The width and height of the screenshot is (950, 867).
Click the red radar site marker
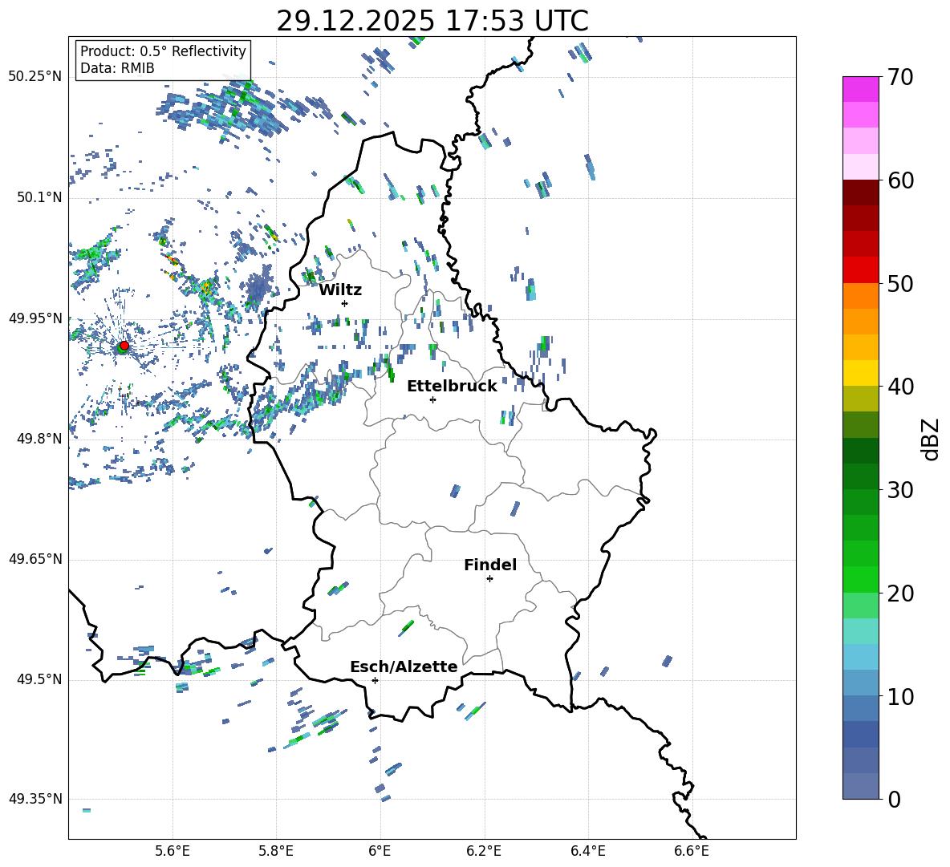tap(124, 346)
